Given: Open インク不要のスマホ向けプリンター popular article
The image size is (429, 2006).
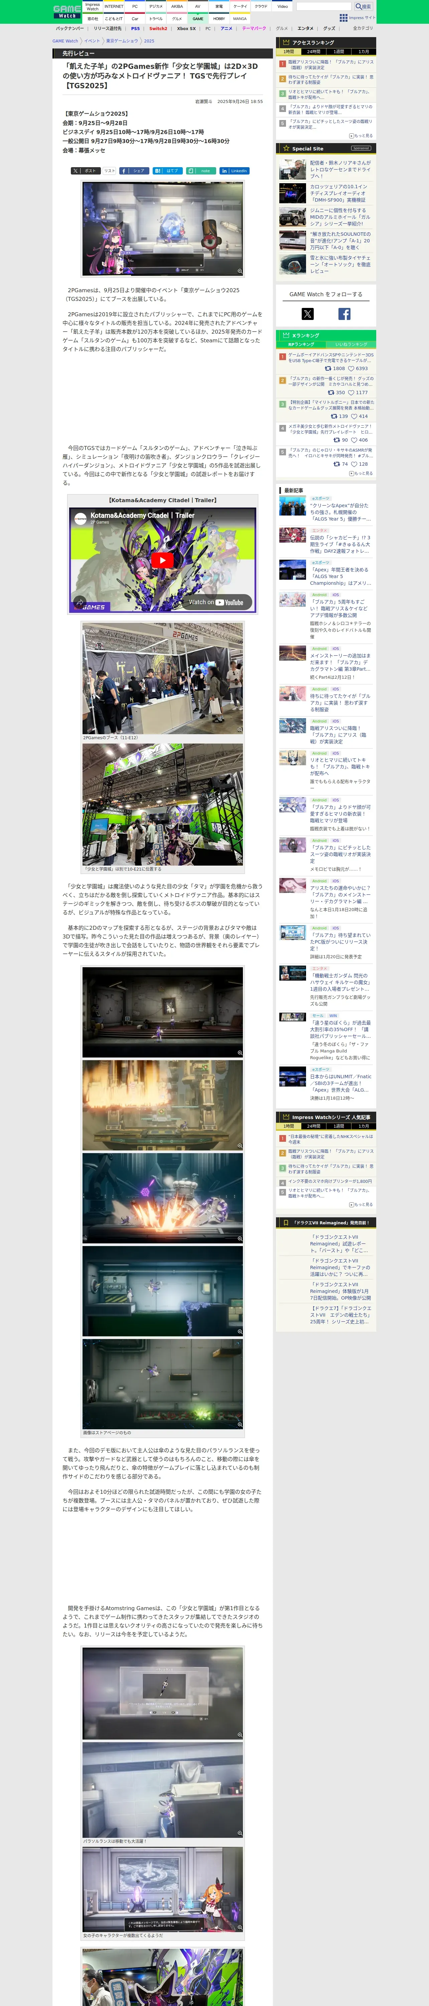Looking at the screenshot, I should point(330,1181).
